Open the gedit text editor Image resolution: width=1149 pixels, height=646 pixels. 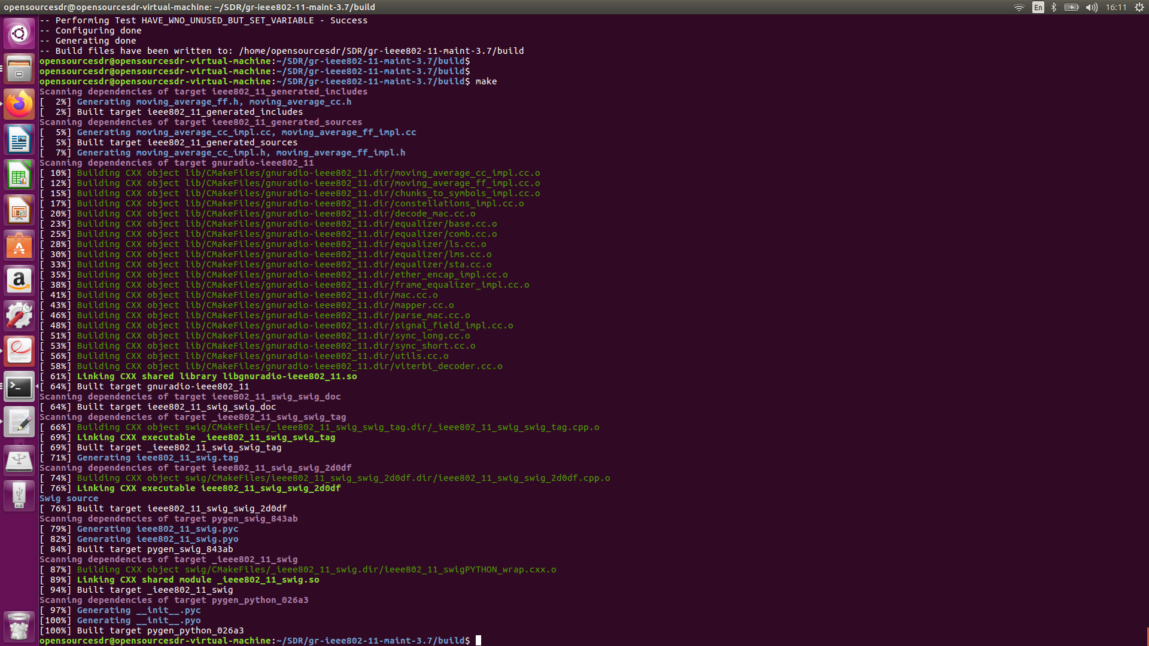(19, 422)
